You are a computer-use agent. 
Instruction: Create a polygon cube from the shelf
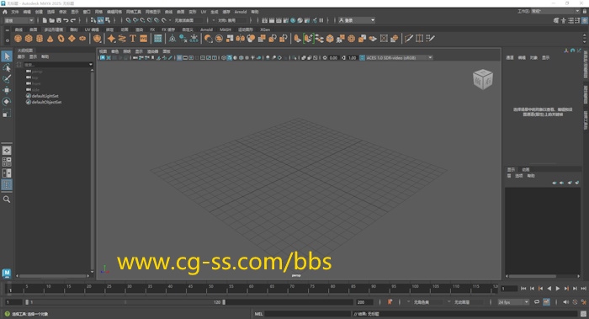pos(29,39)
